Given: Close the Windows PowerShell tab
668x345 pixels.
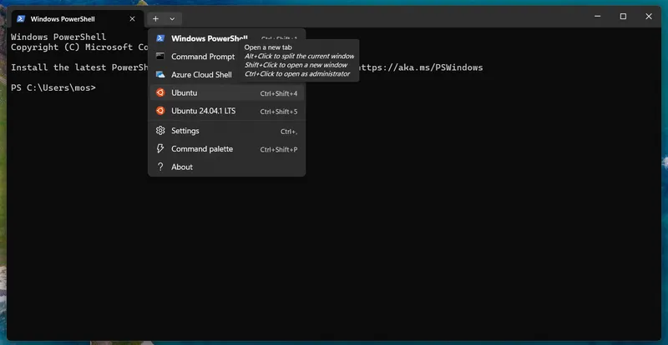Looking at the screenshot, I should 132,18.
